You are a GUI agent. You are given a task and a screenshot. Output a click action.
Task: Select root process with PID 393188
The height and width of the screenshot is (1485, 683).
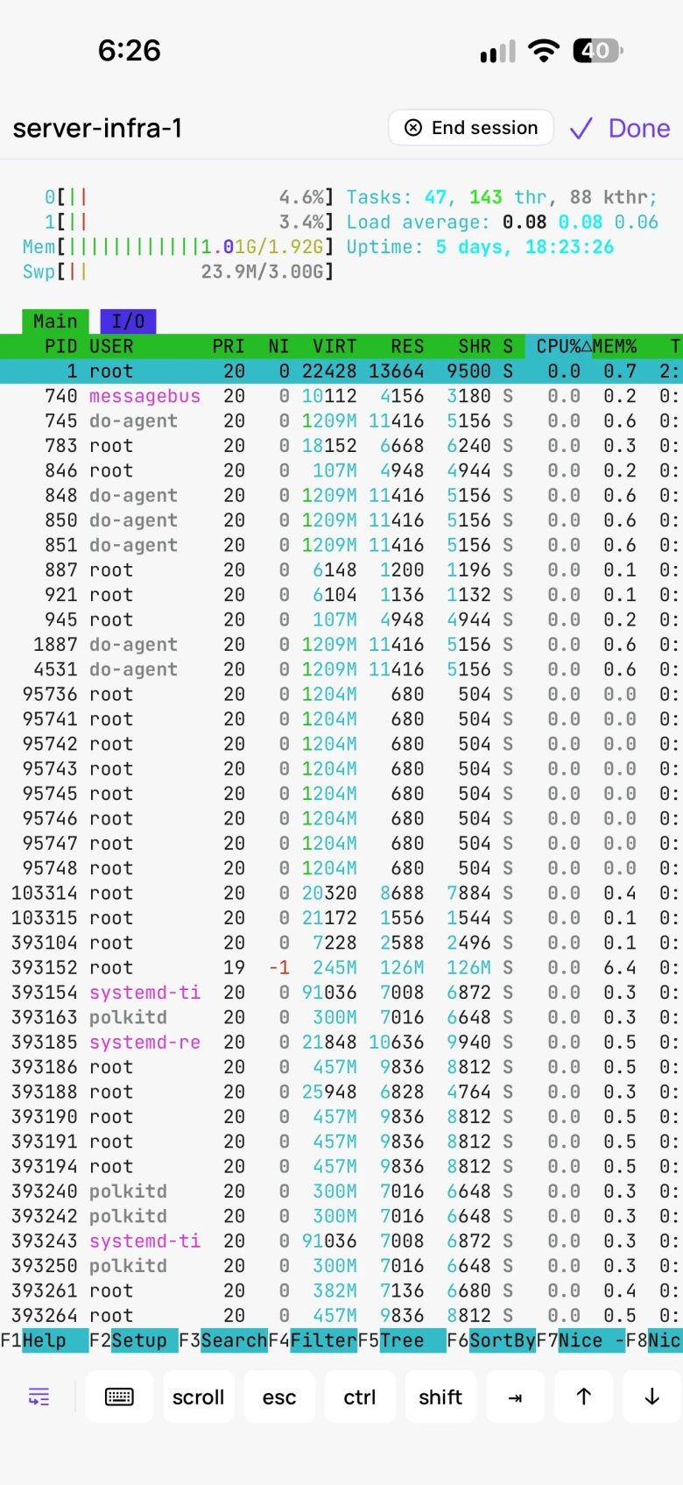[341, 1092]
